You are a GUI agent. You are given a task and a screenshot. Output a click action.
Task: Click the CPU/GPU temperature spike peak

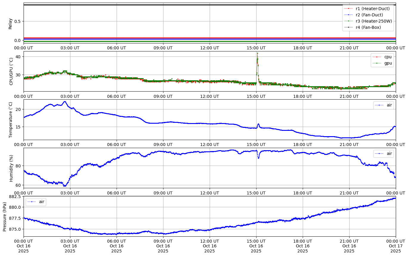257,53
